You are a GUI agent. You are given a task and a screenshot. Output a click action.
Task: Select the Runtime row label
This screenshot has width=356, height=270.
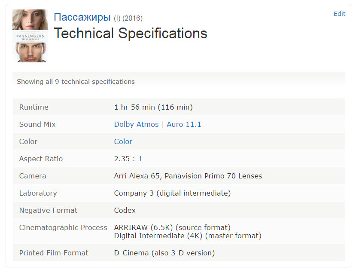[x=34, y=107]
